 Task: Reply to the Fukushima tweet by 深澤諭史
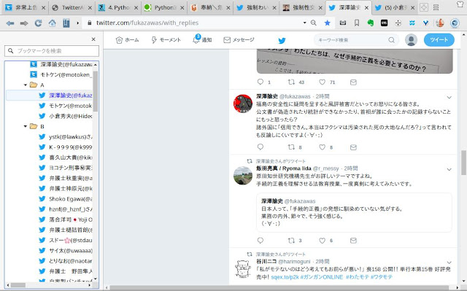(260, 147)
